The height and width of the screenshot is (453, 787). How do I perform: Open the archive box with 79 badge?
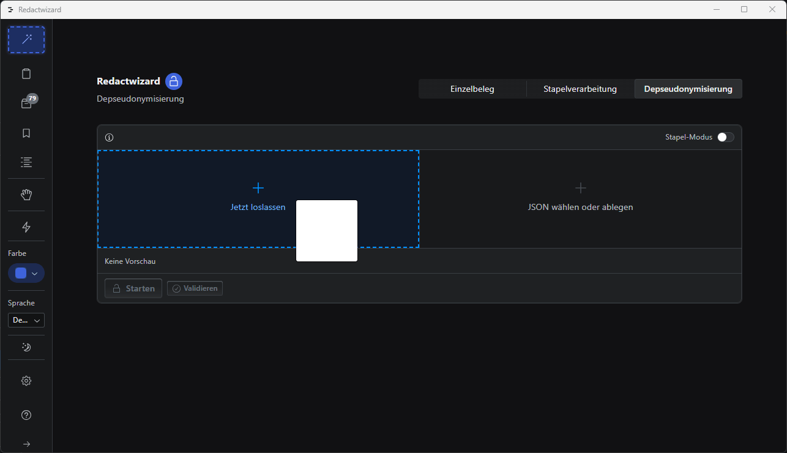(26, 103)
